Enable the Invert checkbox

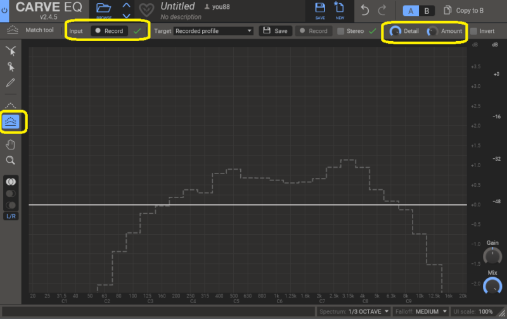tap(473, 31)
